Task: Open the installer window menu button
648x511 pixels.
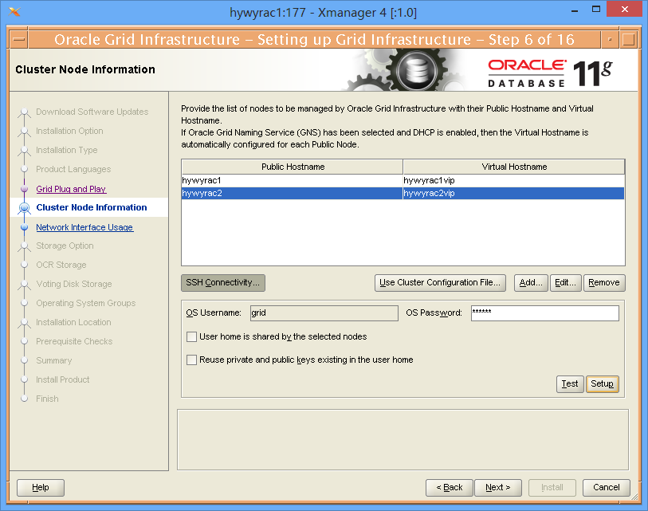Action: click(x=19, y=40)
